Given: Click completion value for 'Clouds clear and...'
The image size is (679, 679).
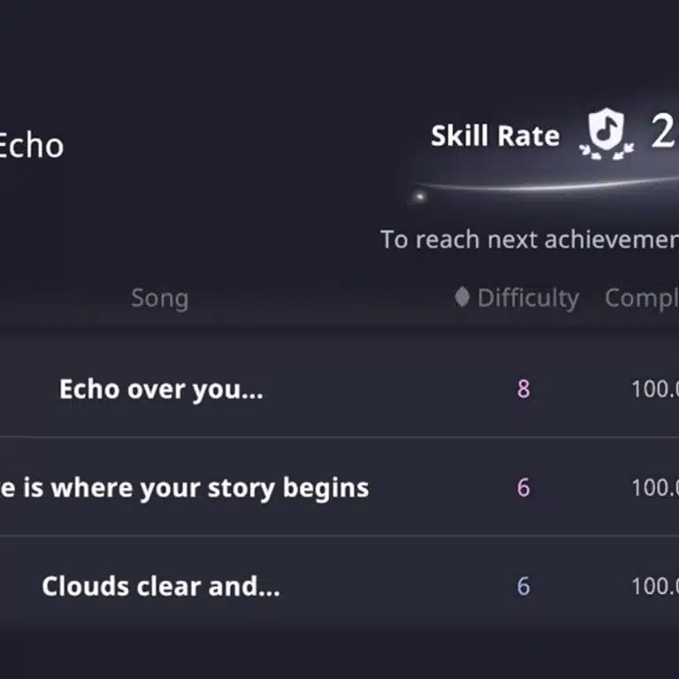Looking at the screenshot, I should (654, 587).
